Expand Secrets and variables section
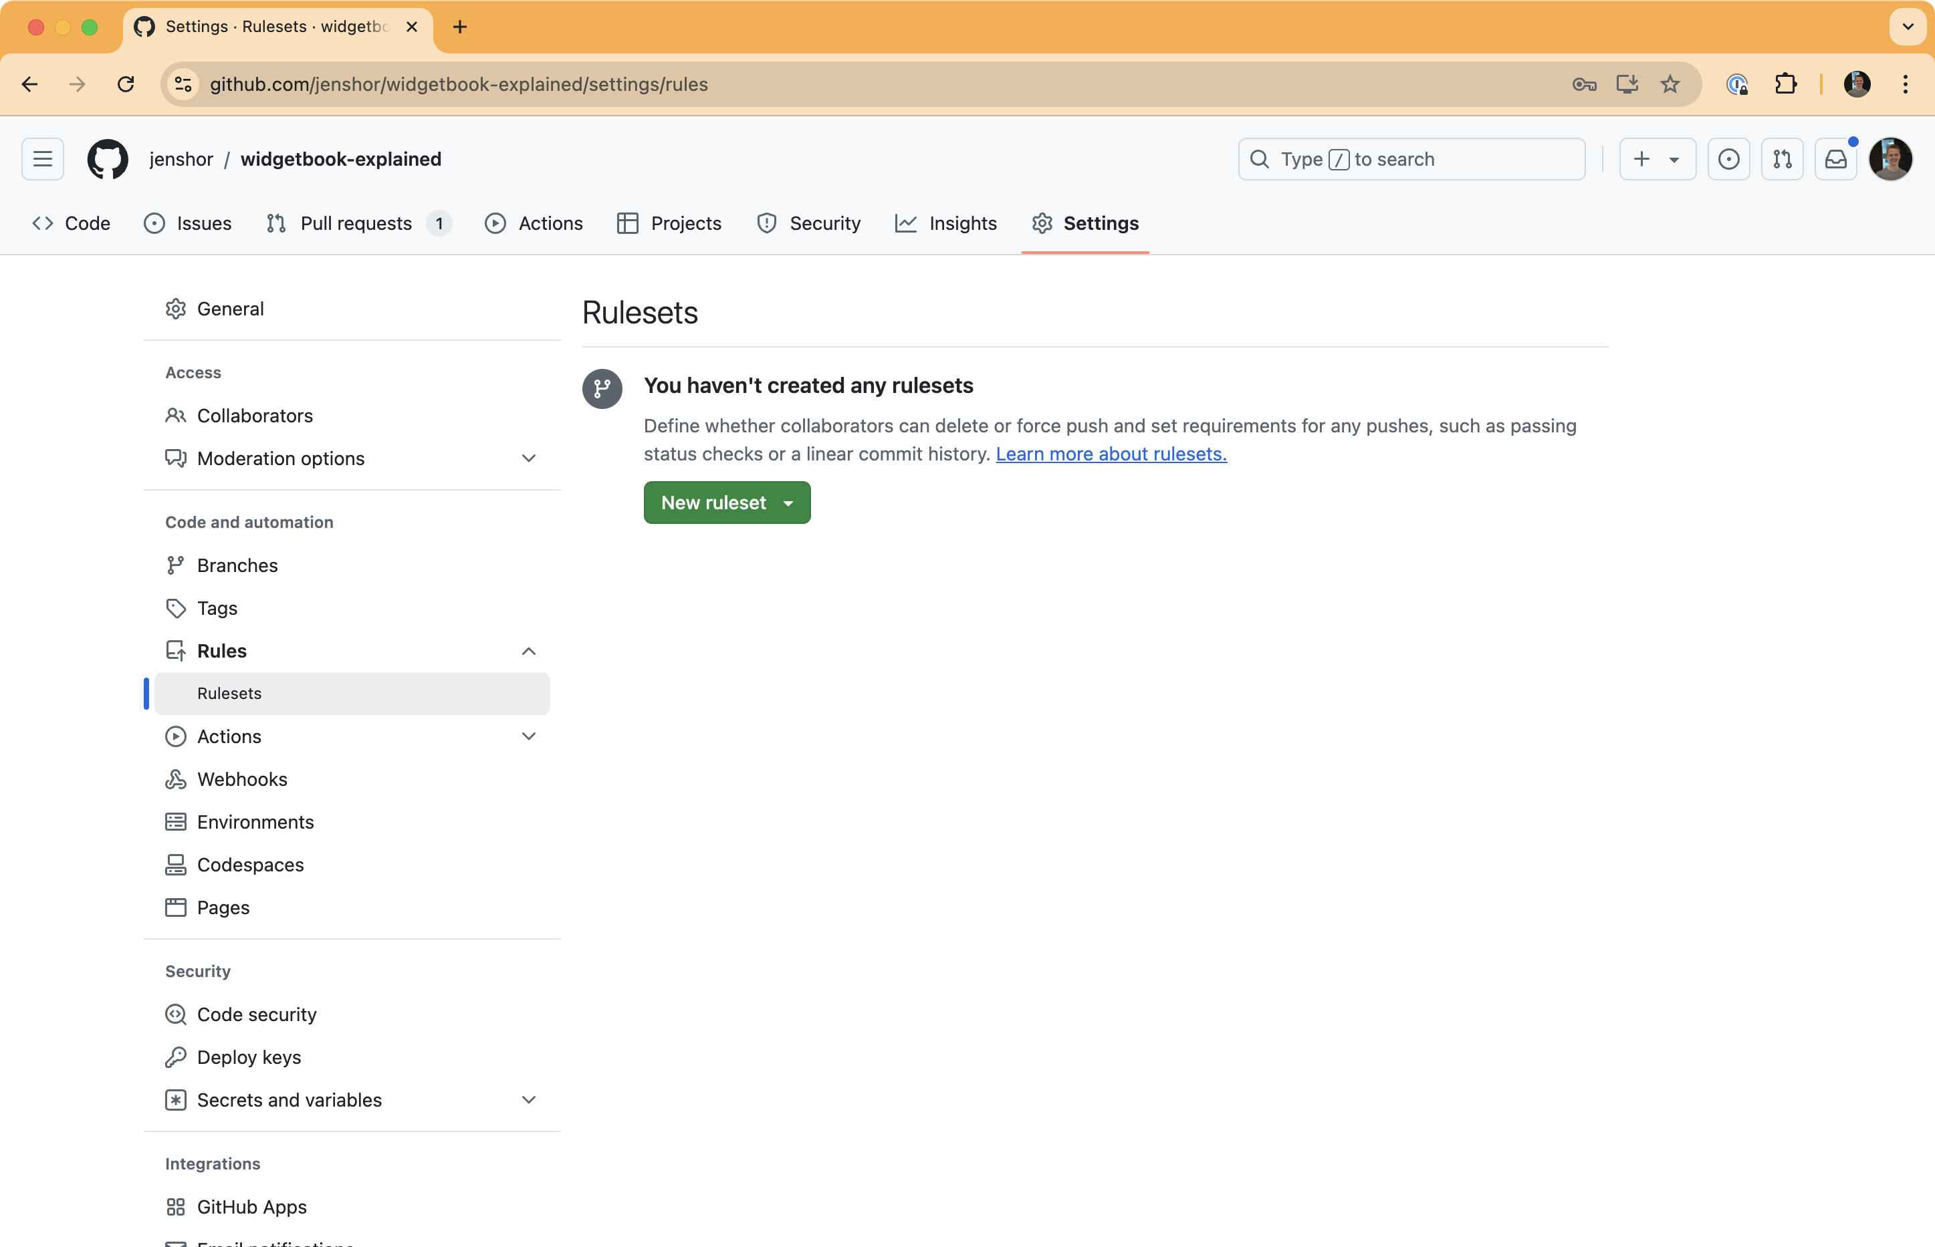 tap(529, 1099)
